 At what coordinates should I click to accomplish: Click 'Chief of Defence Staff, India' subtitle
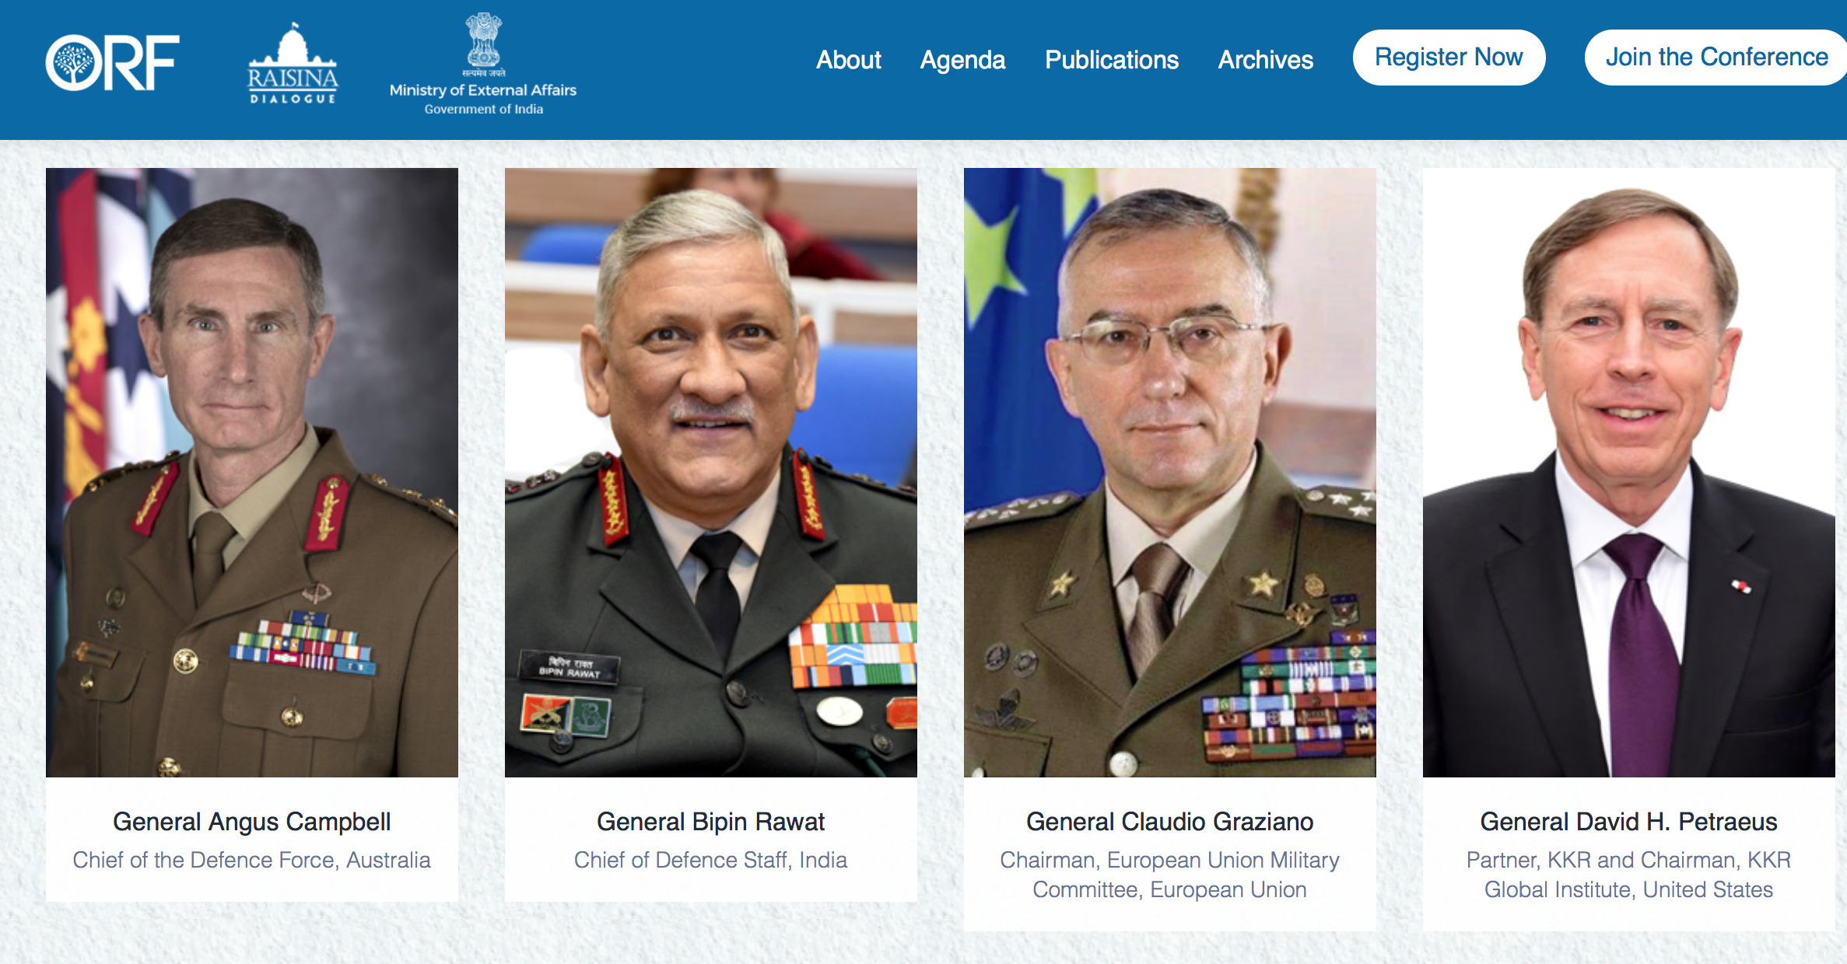tap(711, 860)
